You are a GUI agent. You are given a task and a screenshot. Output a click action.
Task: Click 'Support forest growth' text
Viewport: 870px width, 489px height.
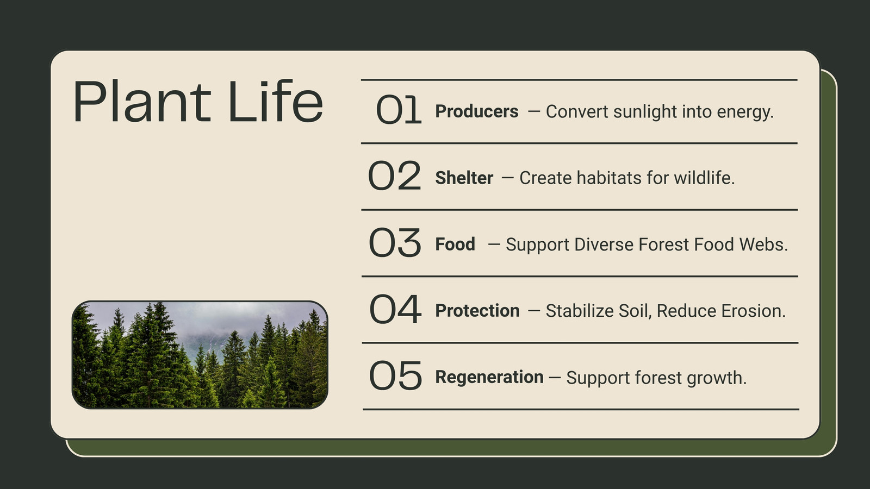coord(656,378)
